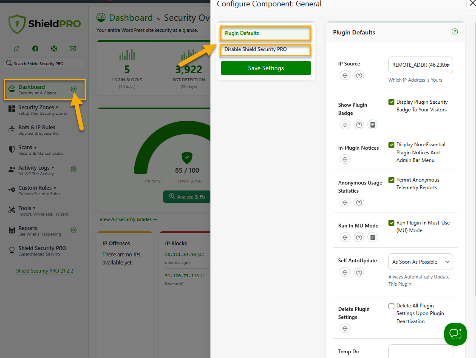
Task: Select Plugin Defaults tab
Action: click(x=265, y=33)
